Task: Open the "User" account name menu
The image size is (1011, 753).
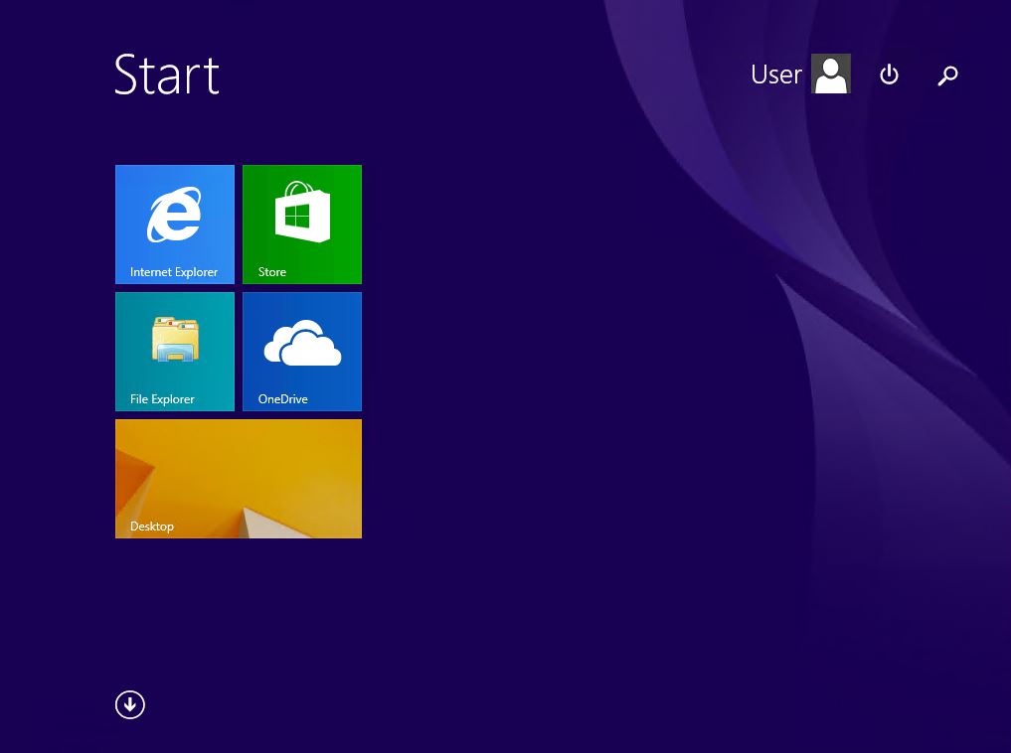Action: tap(775, 75)
